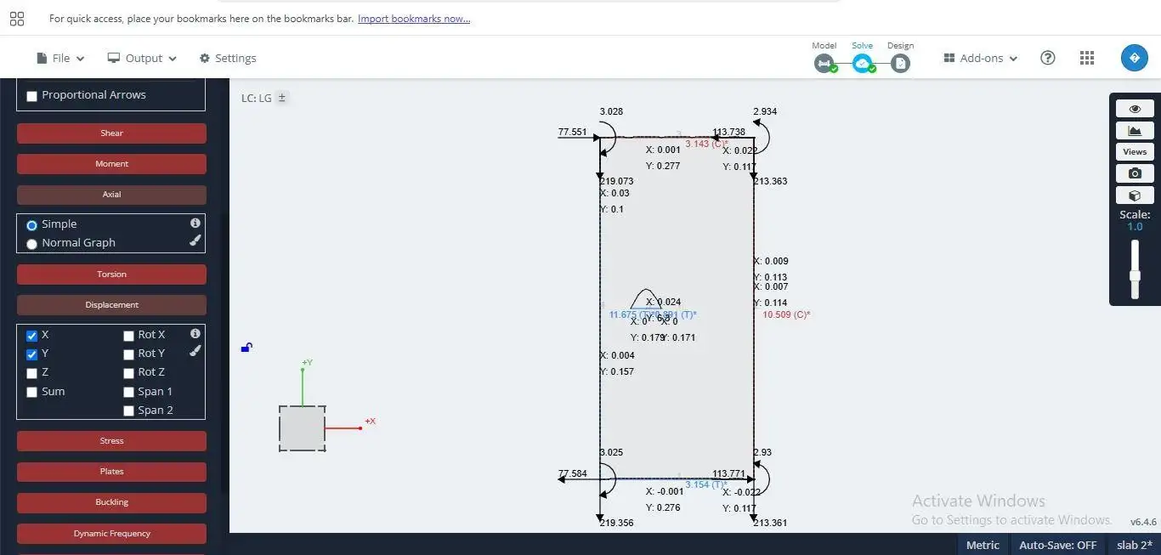
Task: Toggle the Displacement results button
Action: click(x=111, y=305)
